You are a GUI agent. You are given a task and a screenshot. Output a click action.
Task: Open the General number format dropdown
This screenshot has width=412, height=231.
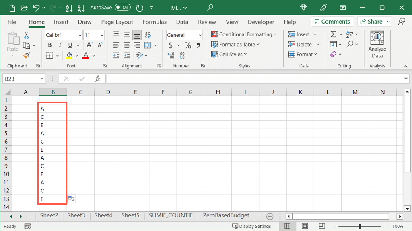pos(200,35)
